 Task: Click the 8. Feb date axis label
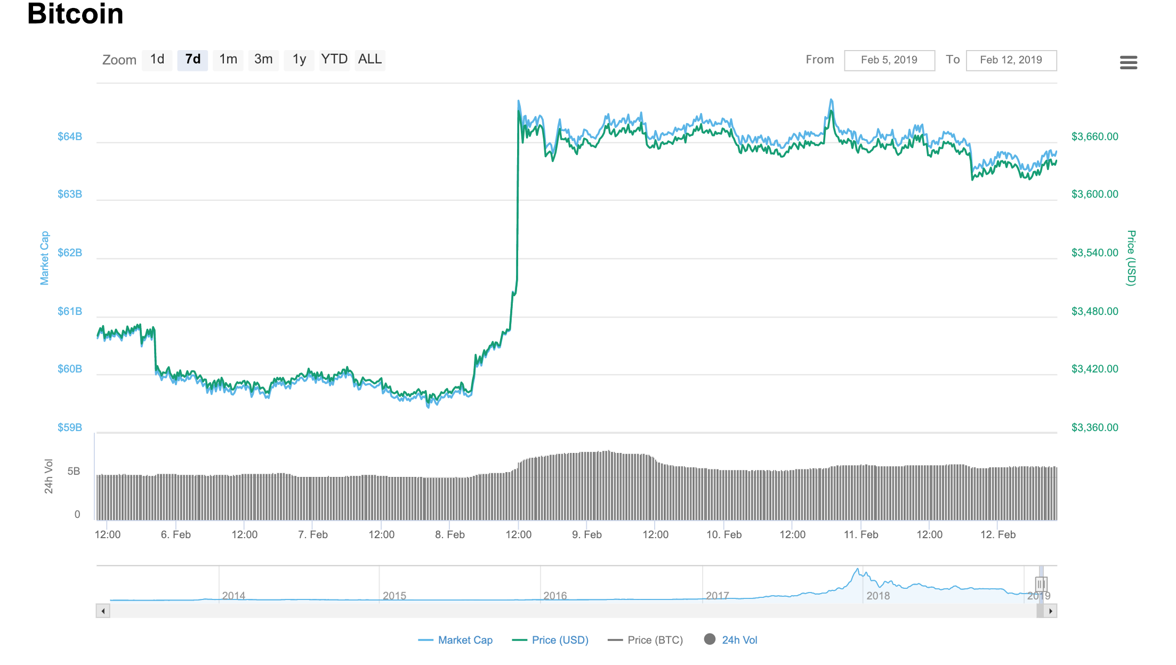pos(450,534)
